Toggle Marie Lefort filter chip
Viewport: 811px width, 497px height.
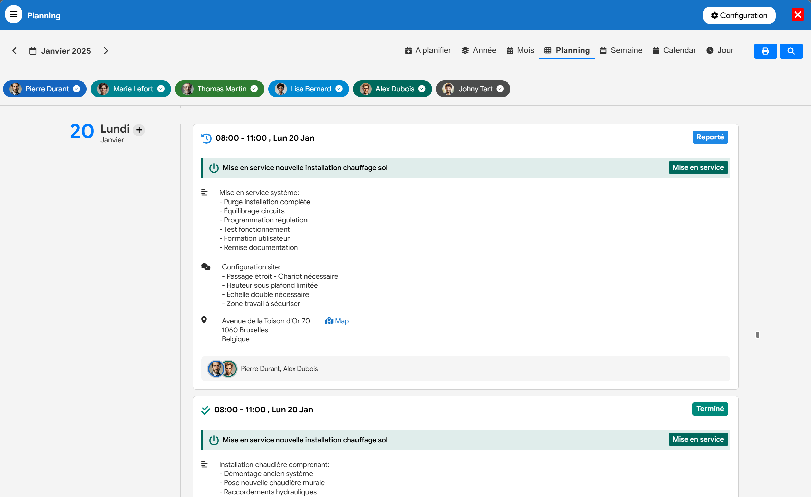click(x=131, y=89)
